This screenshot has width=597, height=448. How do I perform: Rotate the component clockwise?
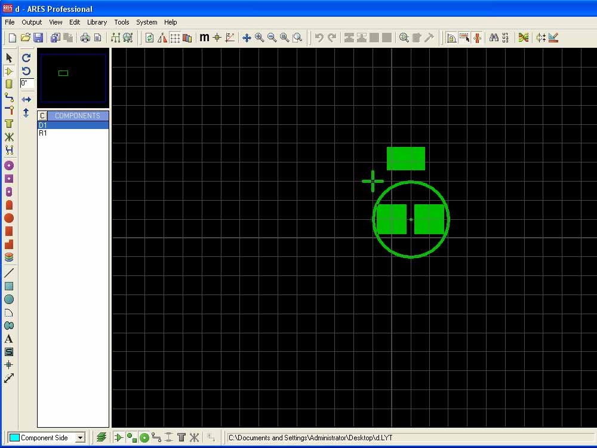click(x=26, y=58)
